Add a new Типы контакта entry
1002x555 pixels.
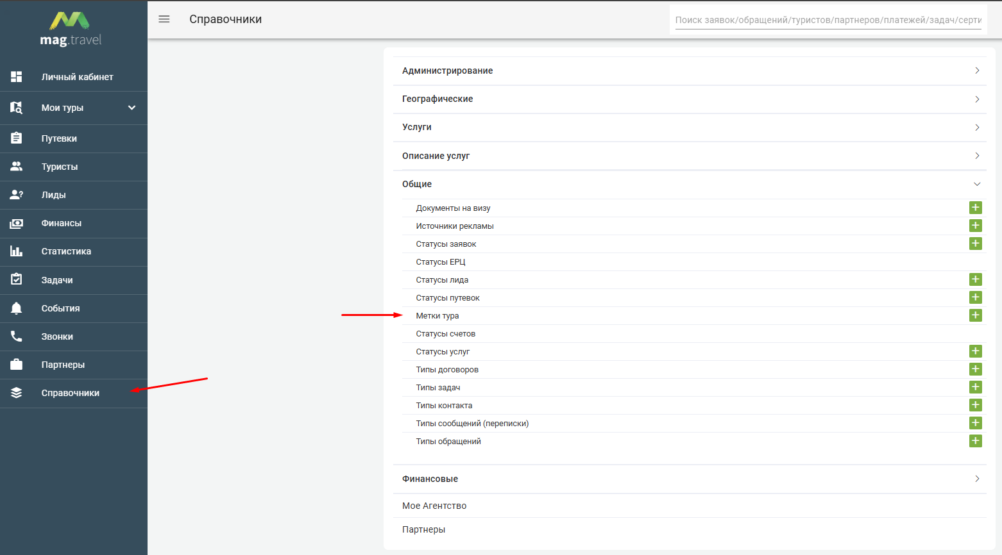click(x=976, y=405)
